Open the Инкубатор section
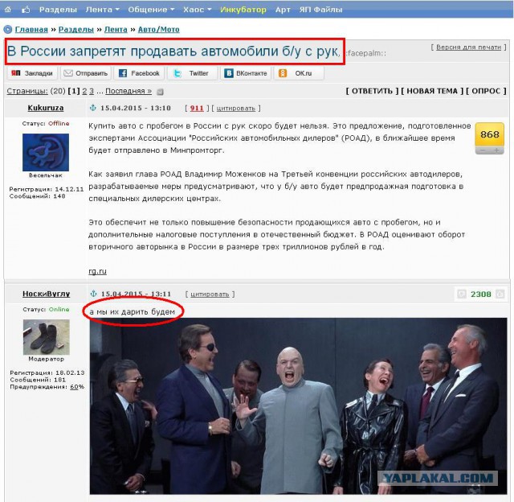 (243, 10)
